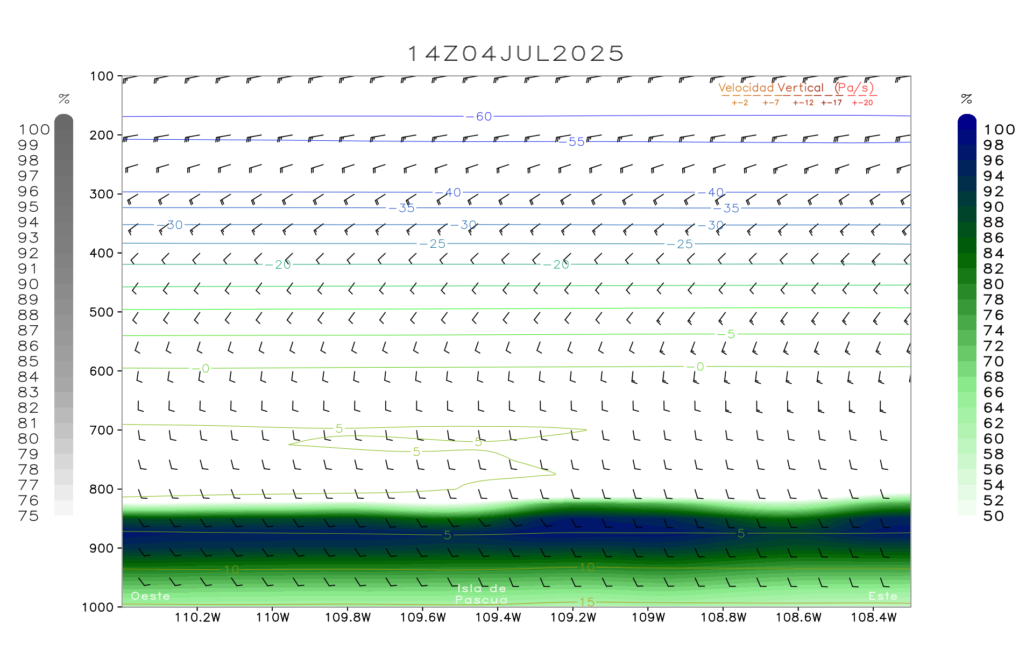Click the -60 contour label
Viewport: 1033px width, 645px height.
(x=479, y=117)
